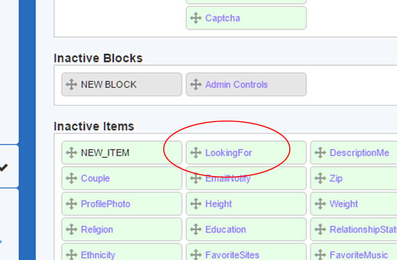The height and width of the screenshot is (260, 397).
Task: Click the move handle on NEW BLOCK
Action: tap(71, 85)
